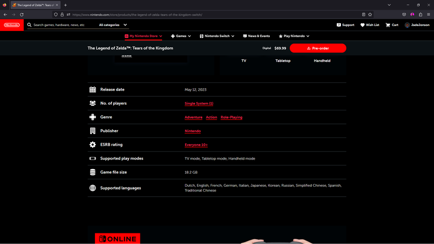Image resolution: width=434 pixels, height=244 pixels.
Task: Select The Legend of Zelda browser tab
Action: pyautogui.click(x=35, y=5)
